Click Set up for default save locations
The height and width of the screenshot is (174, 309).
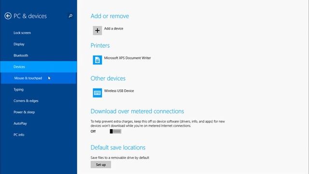pos(101,164)
